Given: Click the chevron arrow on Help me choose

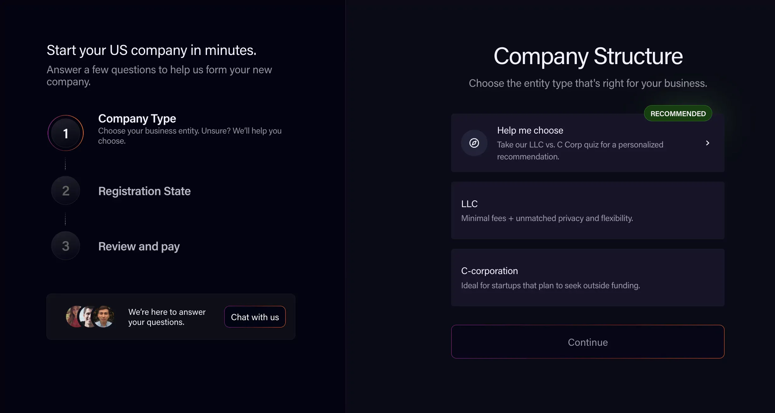Looking at the screenshot, I should [707, 143].
